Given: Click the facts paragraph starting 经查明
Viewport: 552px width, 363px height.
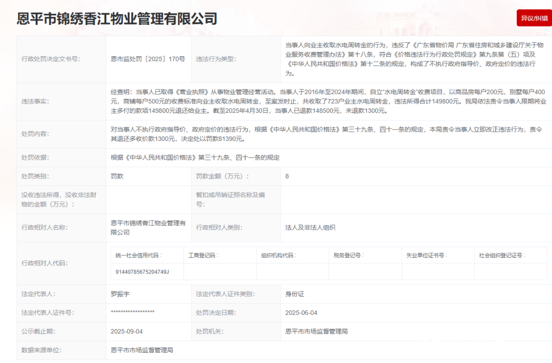Looking at the screenshot, I should 329,101.
